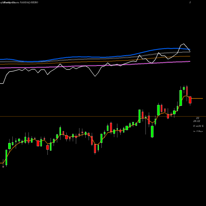The height and width of the screenshot is (206, 206).
Task: Click the last red candle on the right
Action: [190, 100]
